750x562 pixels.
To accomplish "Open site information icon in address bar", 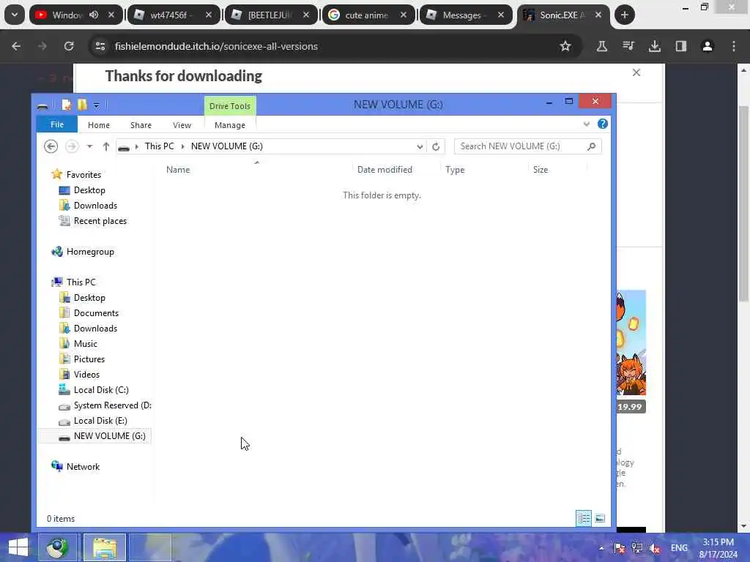I will (100, 46).
